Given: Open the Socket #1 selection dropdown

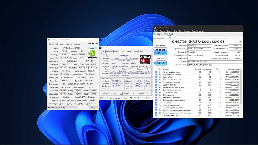Looking at the screenshot, I should click(116, 93).
